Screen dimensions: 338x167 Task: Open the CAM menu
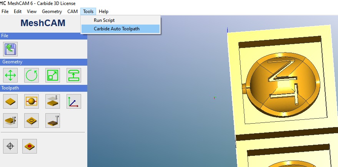tap(72, 12)
